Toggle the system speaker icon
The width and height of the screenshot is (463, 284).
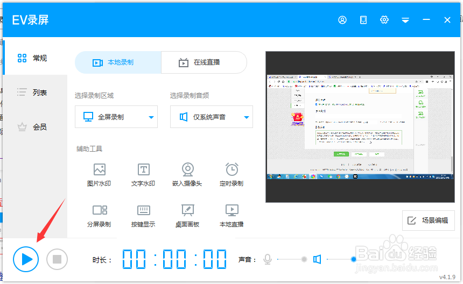pyautogui.click(x=317, y=259)
